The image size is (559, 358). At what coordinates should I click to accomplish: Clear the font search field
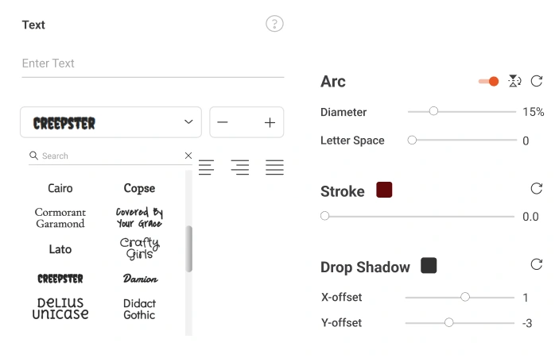point(188,156)
